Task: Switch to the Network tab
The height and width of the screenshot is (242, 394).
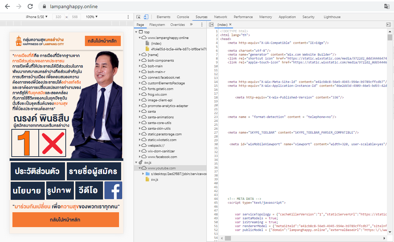Action: coord(220,17)
